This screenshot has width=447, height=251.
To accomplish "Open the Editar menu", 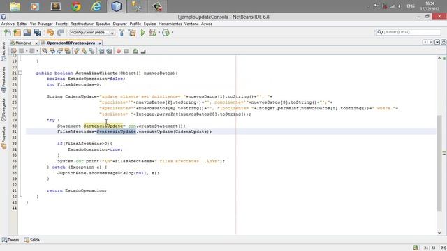I will point(22,24).
